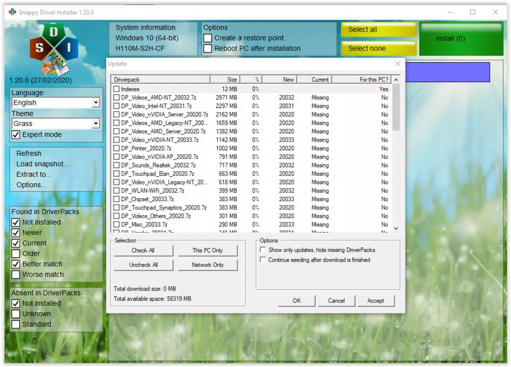
Task: Click the 1.20.0 (27/02/2020) version text
Action: coord(40,80)
